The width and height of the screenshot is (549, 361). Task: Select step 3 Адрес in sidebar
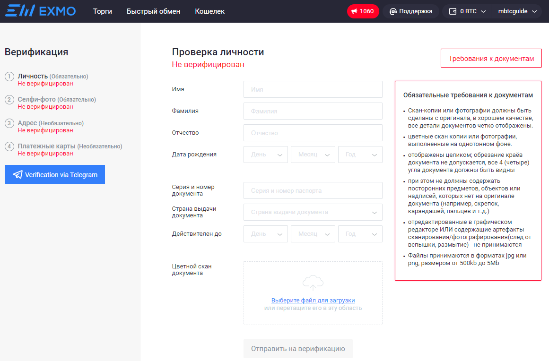[x=27, y=123]
